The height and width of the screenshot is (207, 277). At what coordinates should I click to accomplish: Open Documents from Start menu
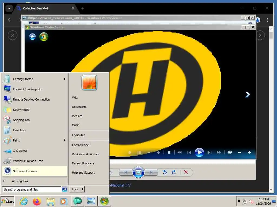point(89,107)
